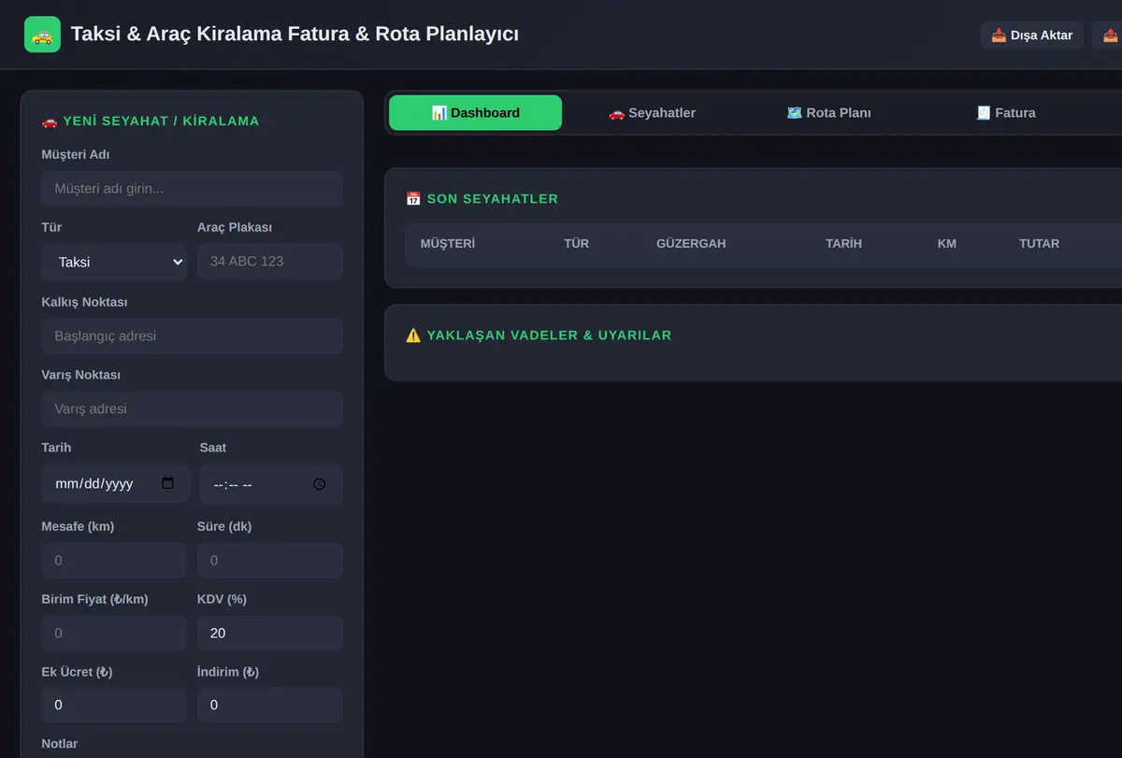Go to the Rota Planı tab

coord(828,113)
